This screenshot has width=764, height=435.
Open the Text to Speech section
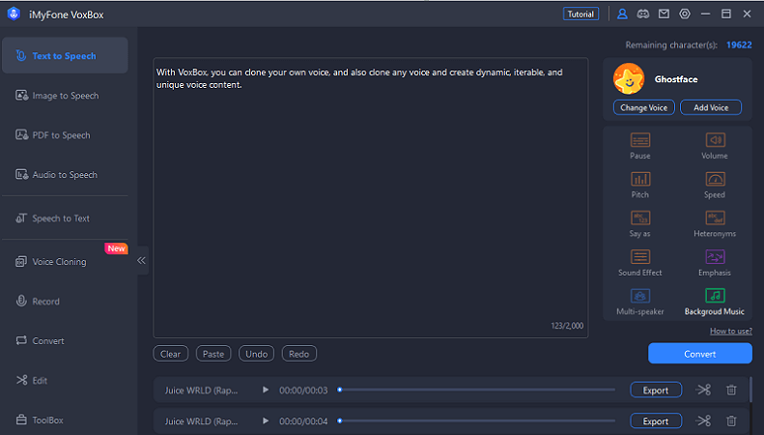[65, 56]
